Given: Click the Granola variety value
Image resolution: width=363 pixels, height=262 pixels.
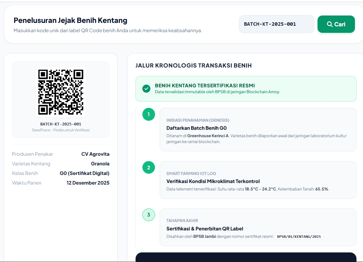Looking at the screenshot, I should coord(100,164).
